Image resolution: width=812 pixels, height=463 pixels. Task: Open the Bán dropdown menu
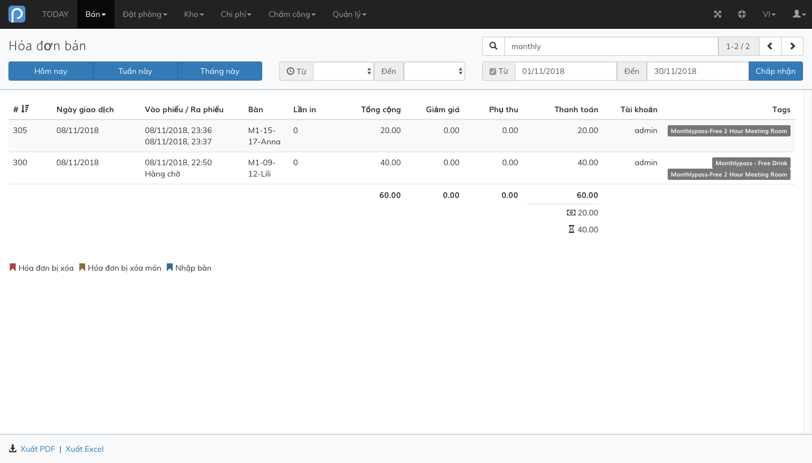[96, 14]
